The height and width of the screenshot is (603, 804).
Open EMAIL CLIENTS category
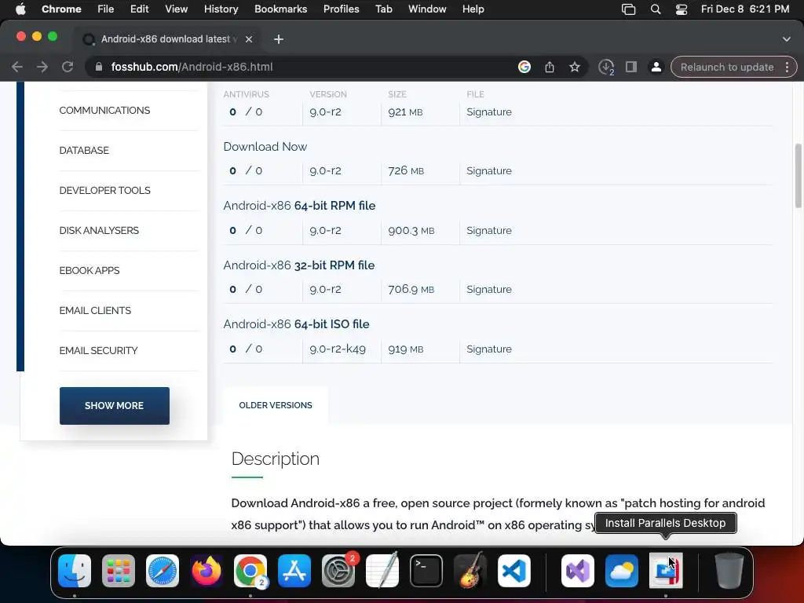click(95, 310)
